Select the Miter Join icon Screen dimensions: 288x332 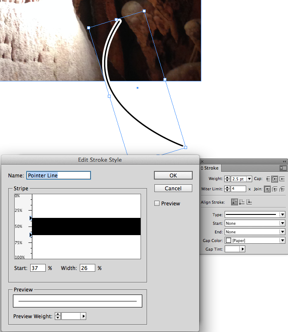267,189
